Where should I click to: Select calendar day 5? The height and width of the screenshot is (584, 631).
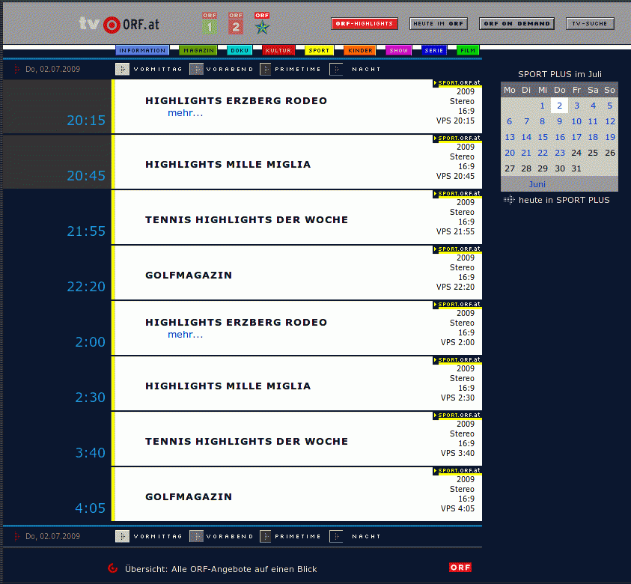click(610, 106)
